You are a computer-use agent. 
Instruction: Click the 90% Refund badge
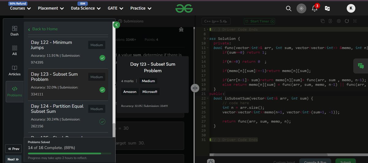18,3
